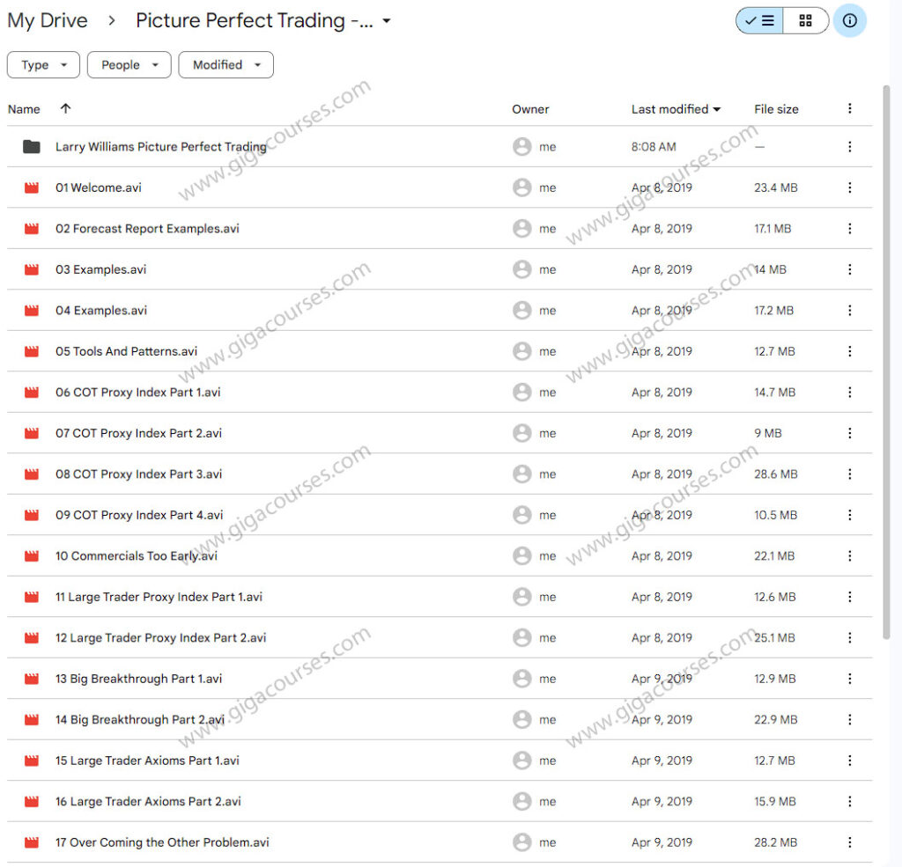Screen dimensions: 902x867
Task: Click the Larry Williams folder icon
Action: (x=32, y=147)
